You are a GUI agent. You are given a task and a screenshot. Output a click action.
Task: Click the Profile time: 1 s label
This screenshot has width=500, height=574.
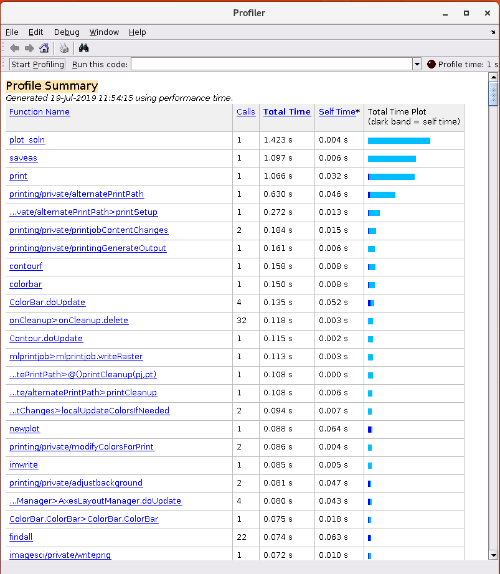point(468,64)
